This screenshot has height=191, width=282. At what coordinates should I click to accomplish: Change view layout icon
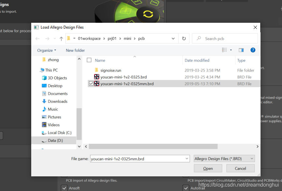[224, 50]
